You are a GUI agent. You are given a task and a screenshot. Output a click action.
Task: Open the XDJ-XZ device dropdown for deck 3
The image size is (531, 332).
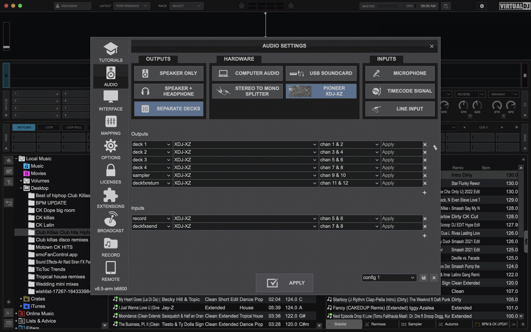point(245,160)
